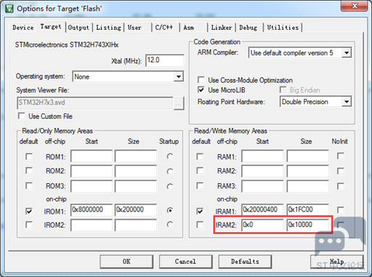
Task: Check the RAM1 default checkbox
Action: click(200, 156)
